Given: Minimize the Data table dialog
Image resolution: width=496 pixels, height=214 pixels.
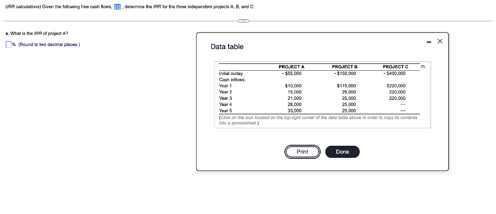Looking at the screenshot, I should (429, 42).
